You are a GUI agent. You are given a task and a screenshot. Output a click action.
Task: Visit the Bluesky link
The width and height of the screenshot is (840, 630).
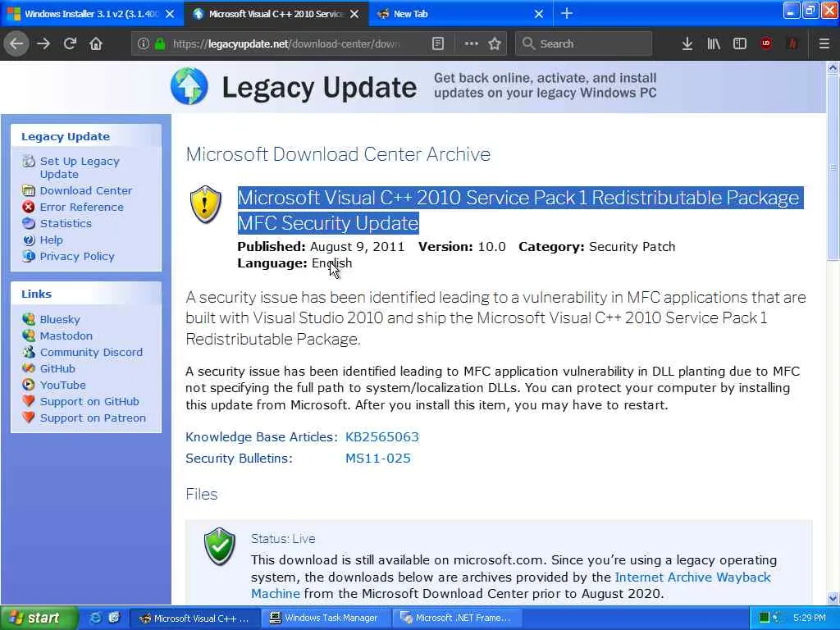pos(59,320)
